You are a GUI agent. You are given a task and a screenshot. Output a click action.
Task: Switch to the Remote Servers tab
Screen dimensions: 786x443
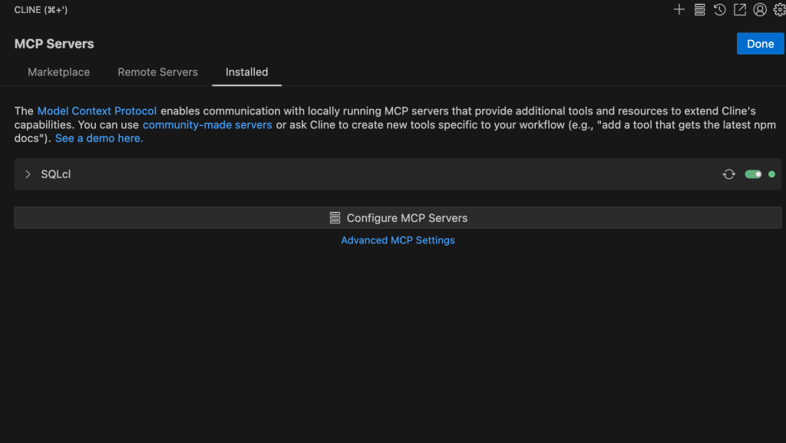pos(157,72)
